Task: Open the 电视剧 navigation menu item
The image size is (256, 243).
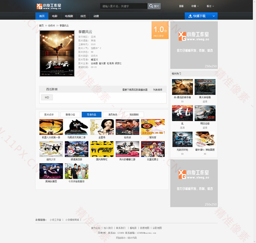Action: click(69, 16)
